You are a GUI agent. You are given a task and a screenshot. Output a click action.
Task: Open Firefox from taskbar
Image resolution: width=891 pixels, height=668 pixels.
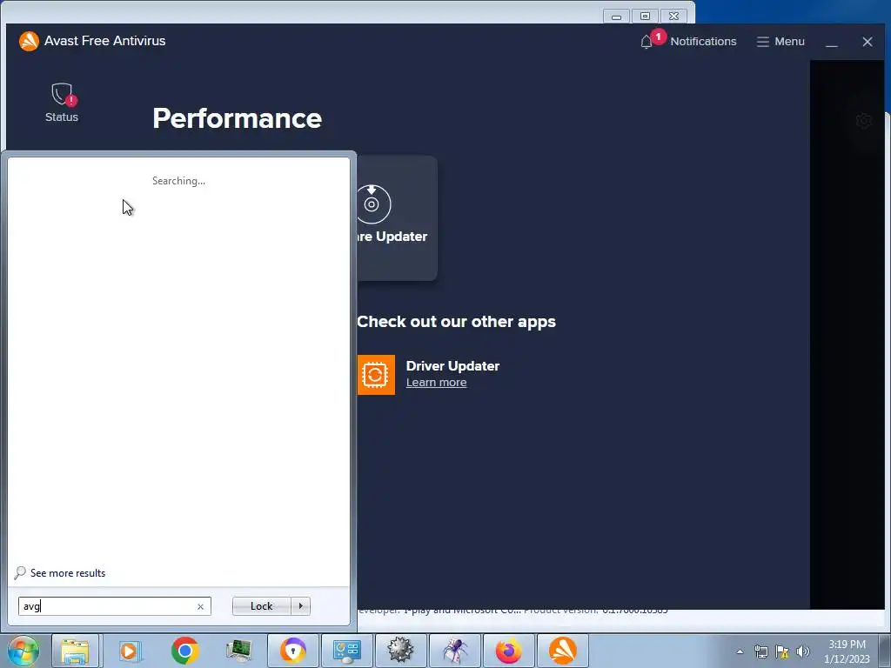click(508, 651)
